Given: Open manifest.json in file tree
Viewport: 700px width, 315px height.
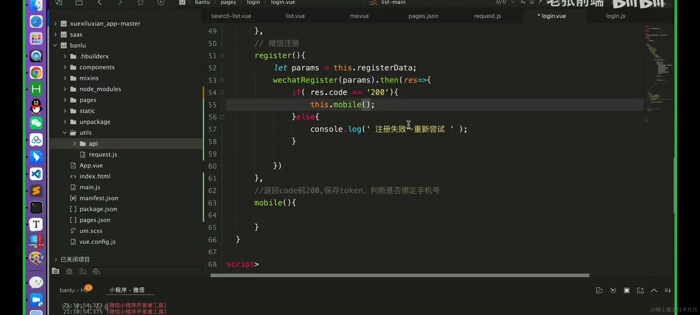Looking at the screenshot, I should point(99,198).
